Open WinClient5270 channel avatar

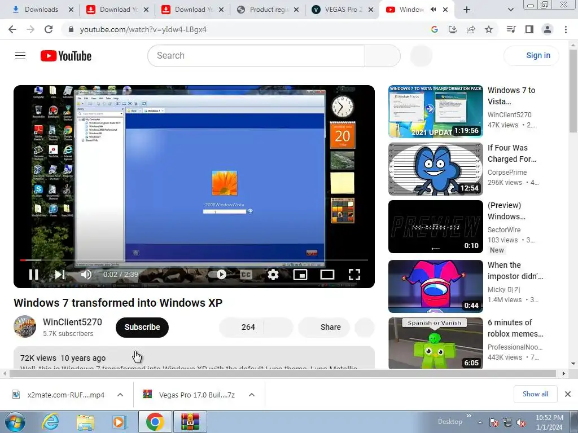coord(25,326)
